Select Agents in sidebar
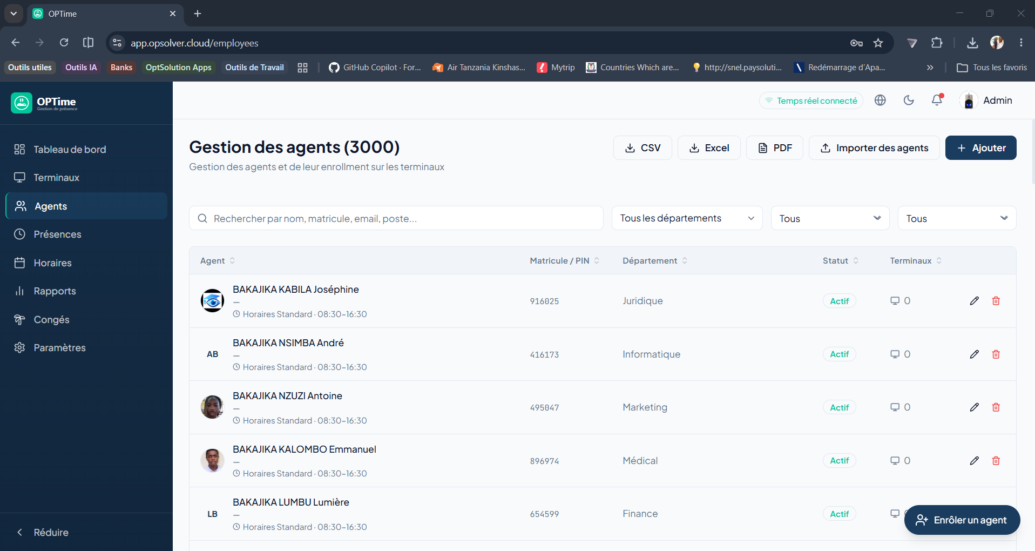The height and width of the screenshot is (551, 1035). pos(86,206)
